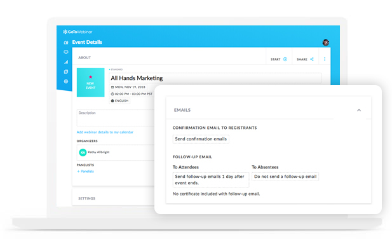
Task: Edit the time 02:00 PM - 03:00 PM PST
Action: coord(132,93)
